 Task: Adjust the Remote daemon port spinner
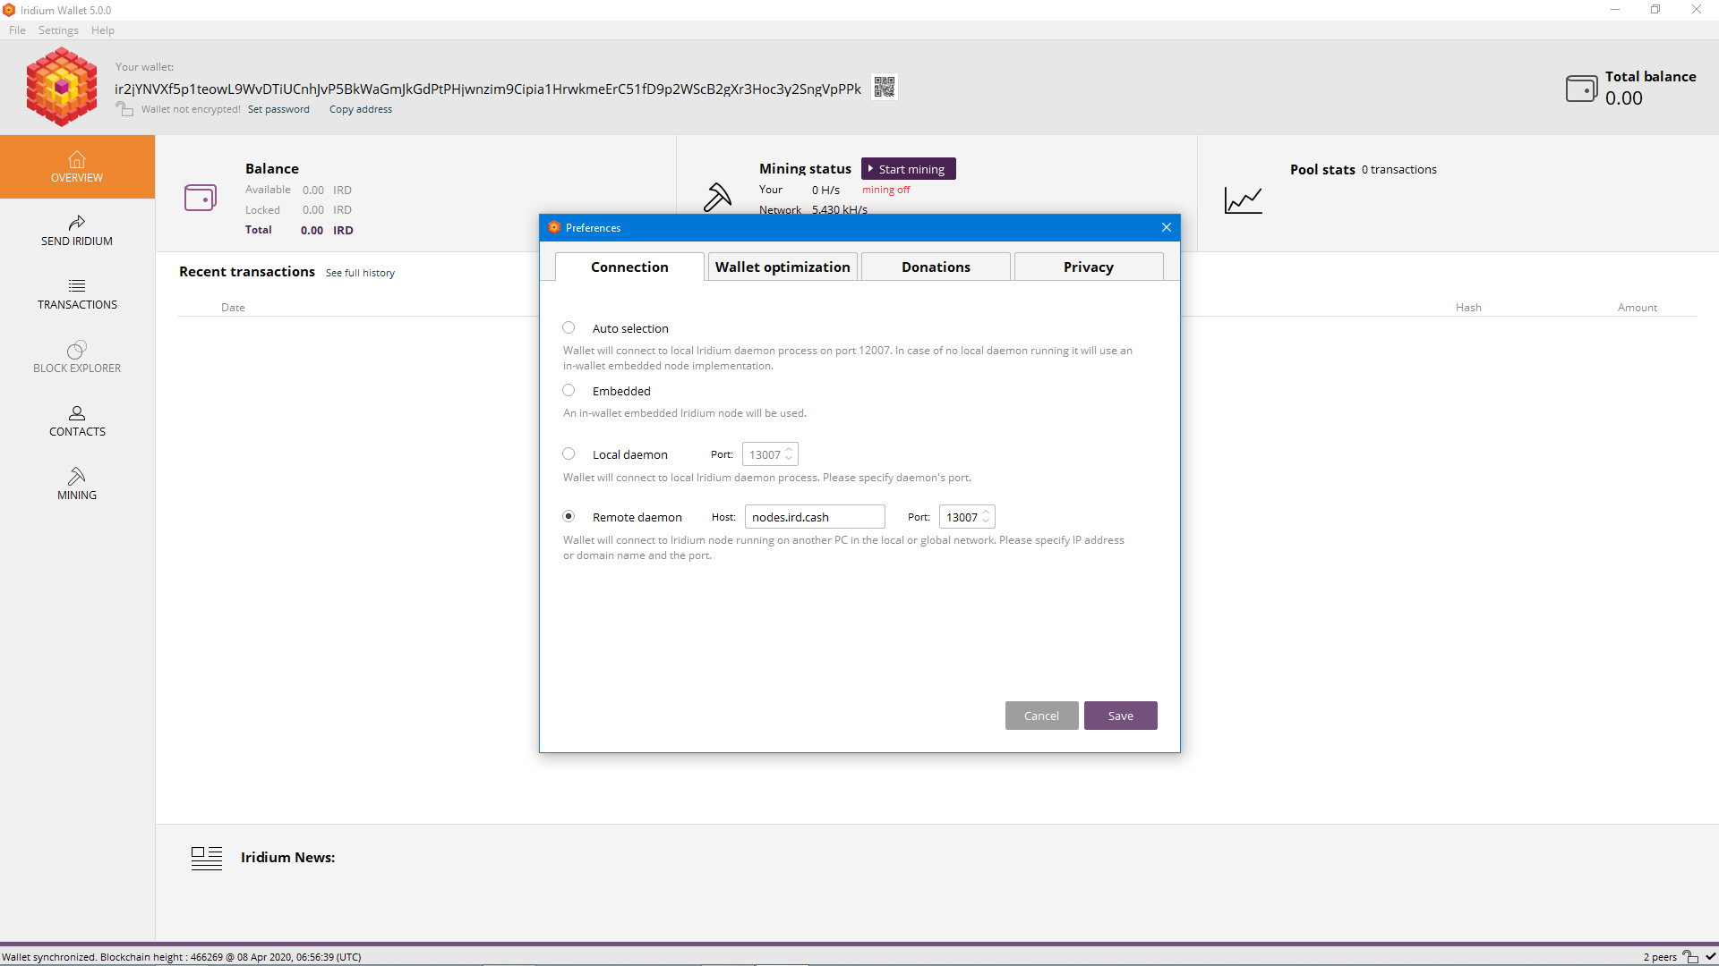point(967,517)
